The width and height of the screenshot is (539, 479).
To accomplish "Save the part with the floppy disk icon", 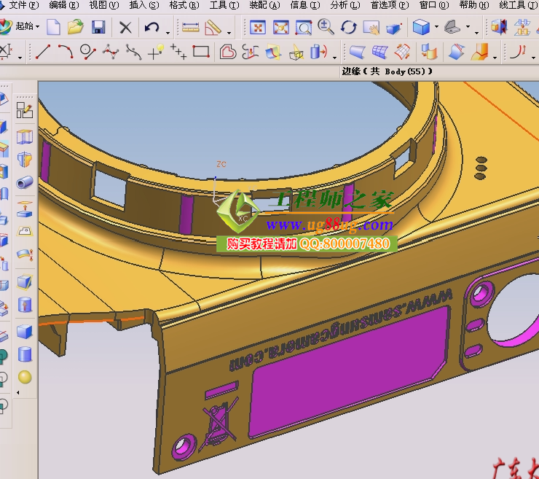I will pos(98,28).
